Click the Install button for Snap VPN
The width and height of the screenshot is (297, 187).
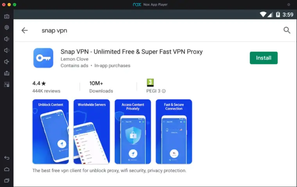pyautogui.click(x=263, y=58)
